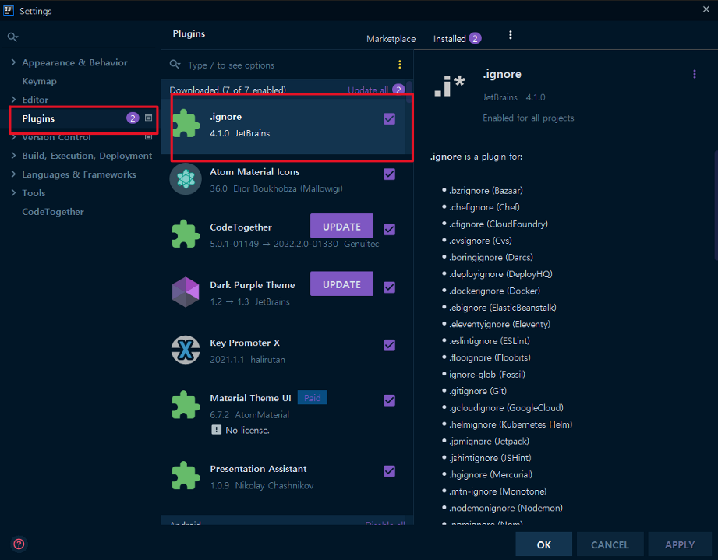Screen dimensions: 718x560
Task: Click the .gitignore (Git) list entry
Action: pyautogui.click(x=478, y=391)
